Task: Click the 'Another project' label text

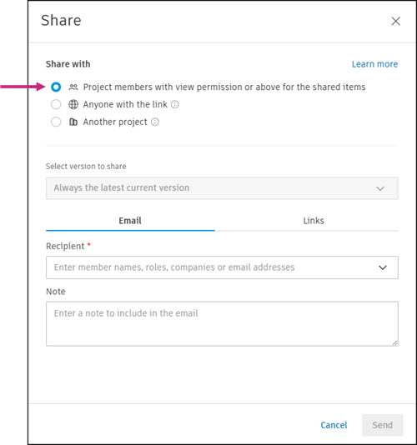Action: coord(115,122)
